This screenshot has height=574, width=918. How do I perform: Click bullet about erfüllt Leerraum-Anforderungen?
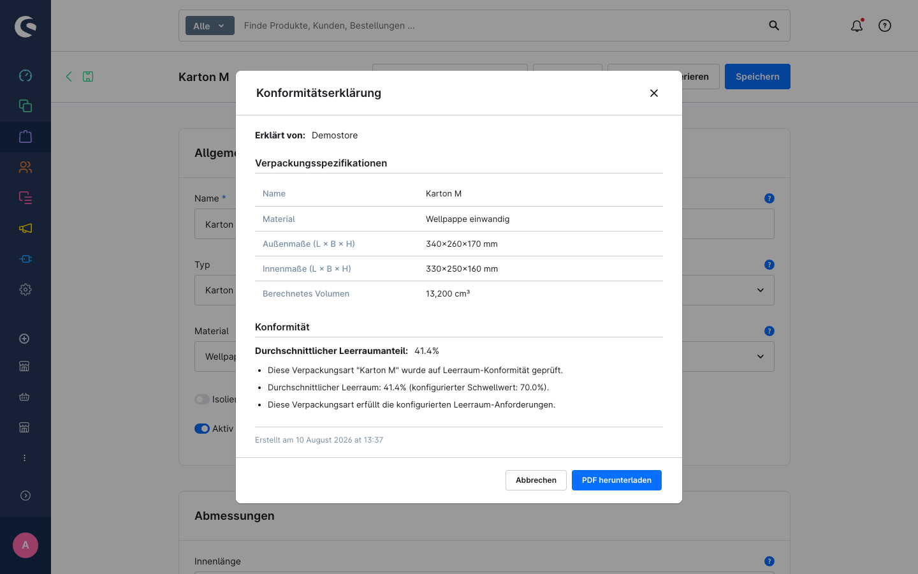click(411, 404)
